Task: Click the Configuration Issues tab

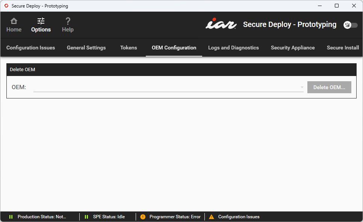Action: coord(30,48)
